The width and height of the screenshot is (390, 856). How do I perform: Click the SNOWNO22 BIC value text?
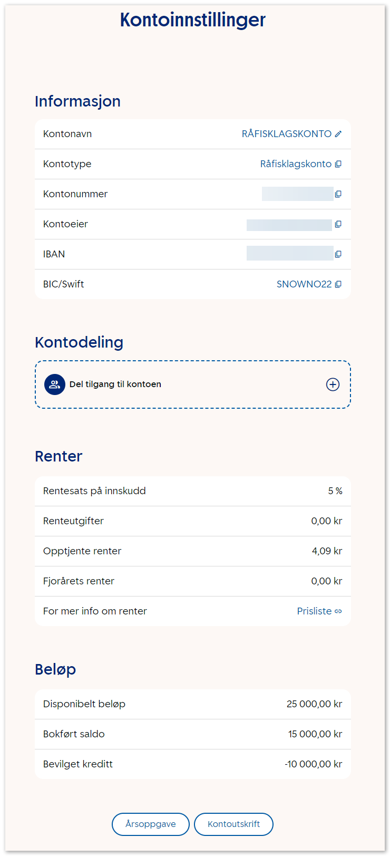[x=304, y=284]
